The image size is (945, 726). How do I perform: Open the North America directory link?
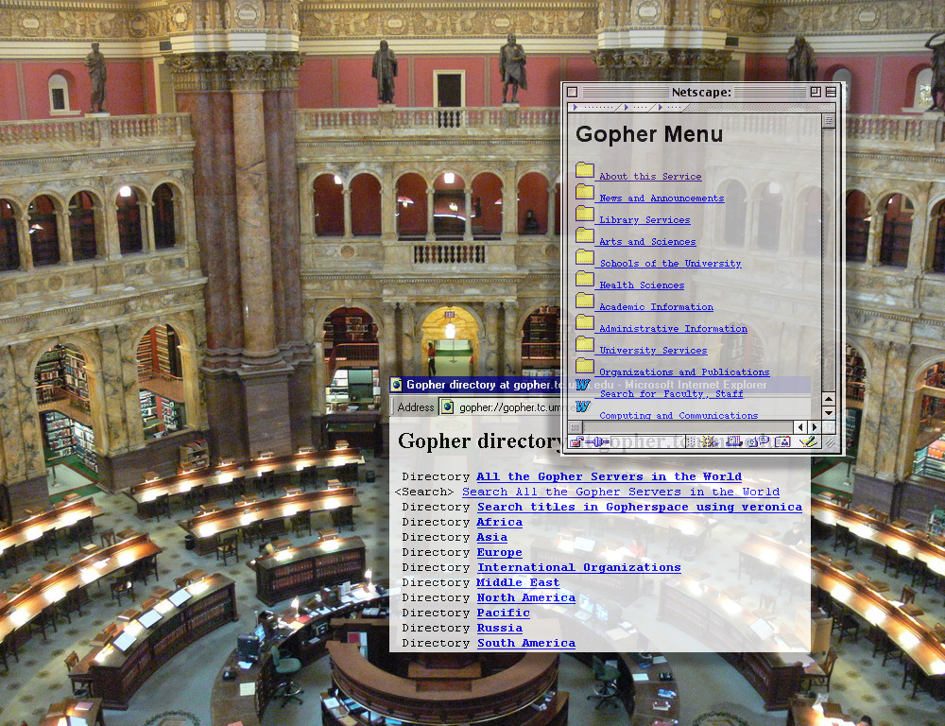pyautogui.click(x=526, y=597)
